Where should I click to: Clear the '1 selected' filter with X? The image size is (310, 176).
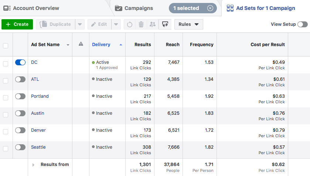pos(210,8)
